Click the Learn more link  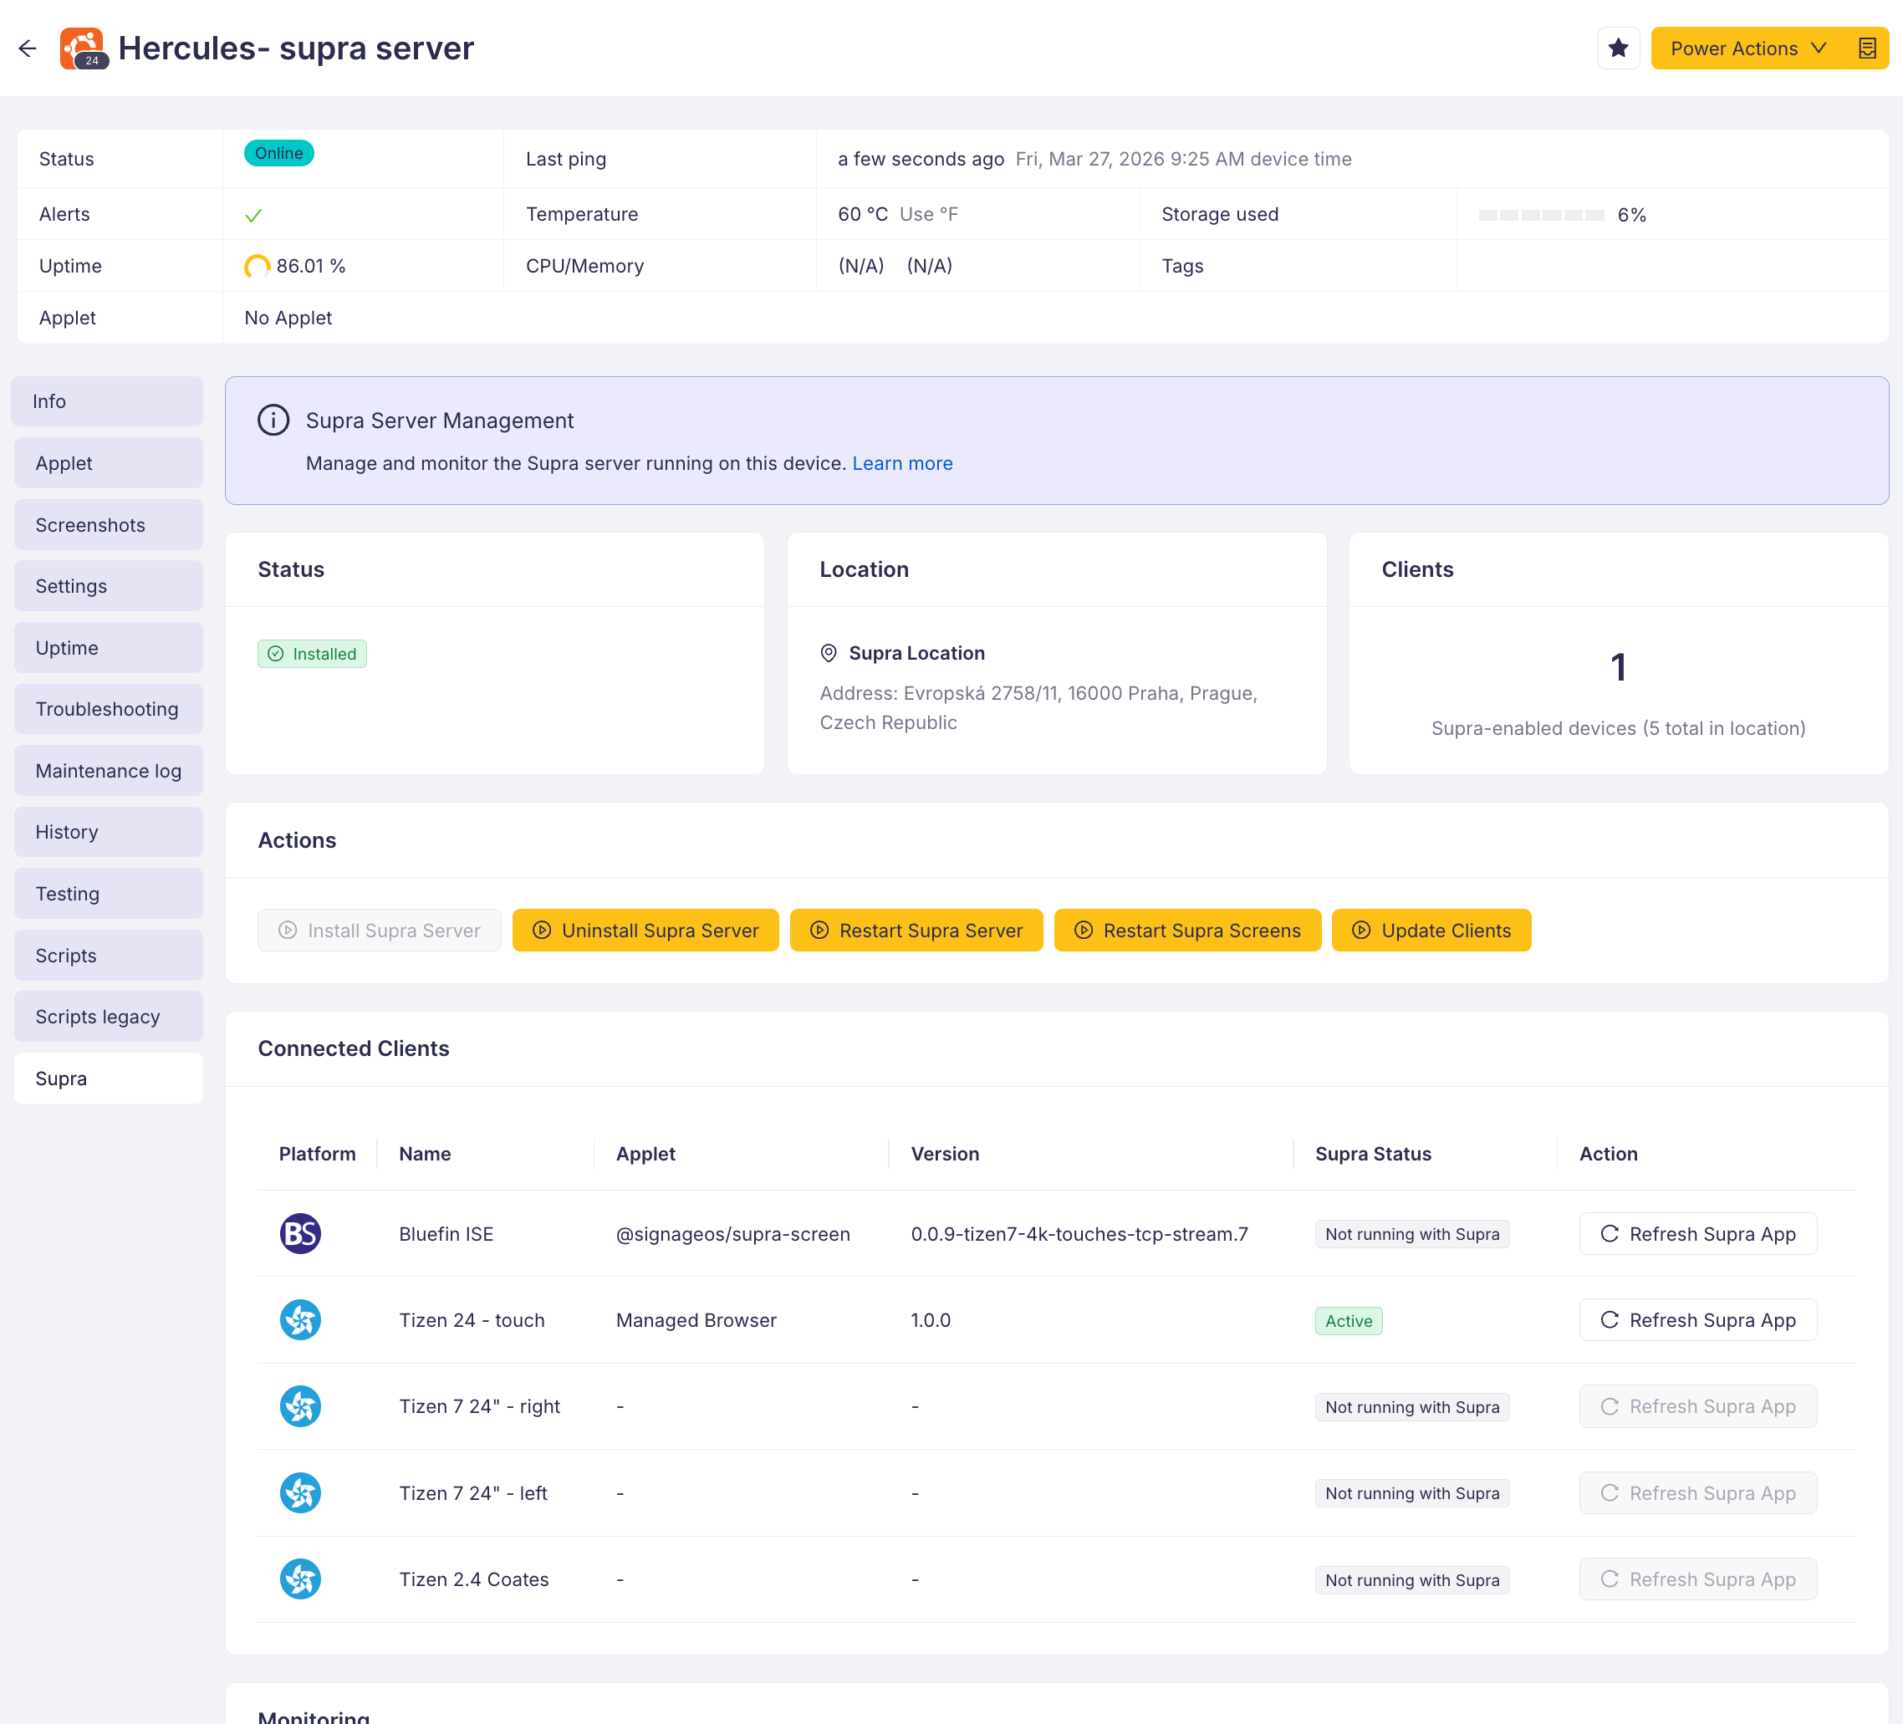[x=902, y=463]
